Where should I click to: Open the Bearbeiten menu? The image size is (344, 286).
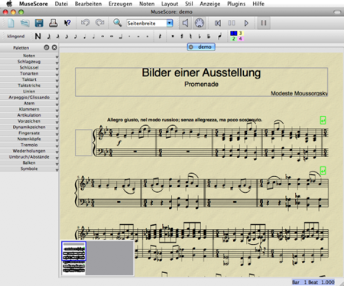pyautogui.click(x=88, y=4)
